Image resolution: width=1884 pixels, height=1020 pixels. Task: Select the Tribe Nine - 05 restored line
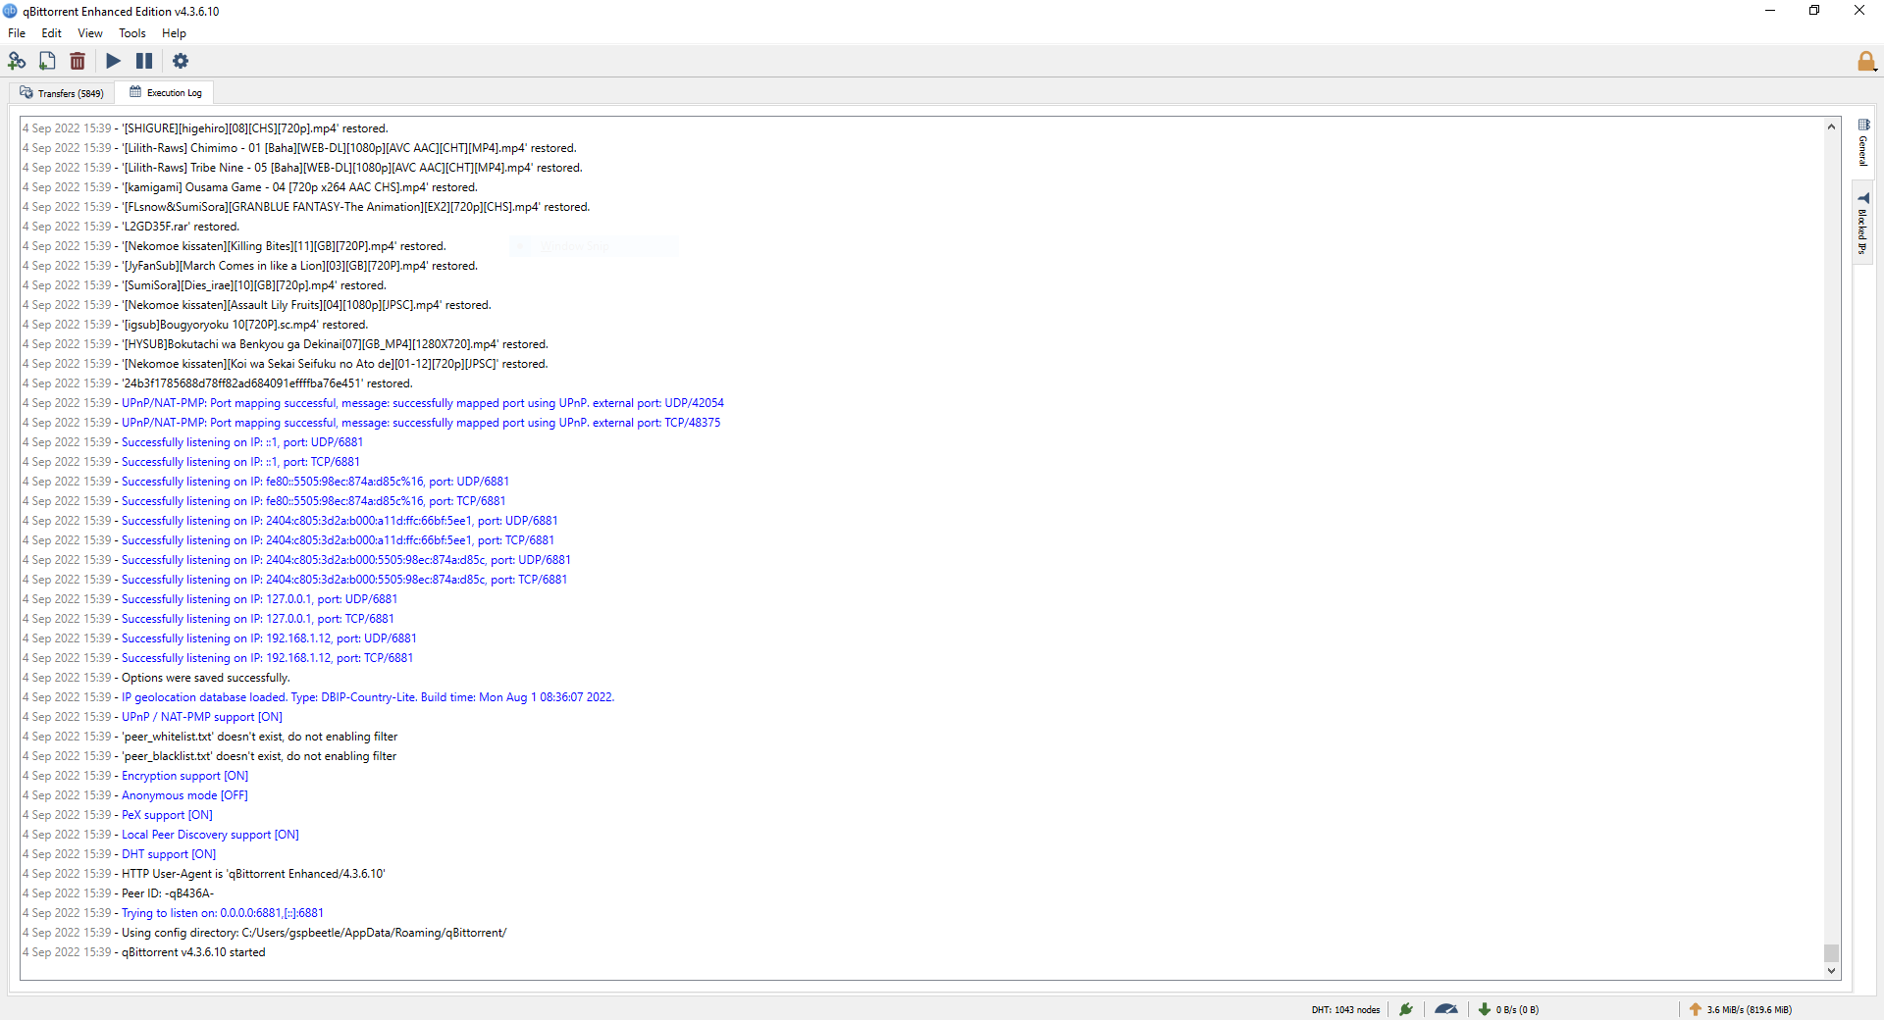click(x=303, y=168)
